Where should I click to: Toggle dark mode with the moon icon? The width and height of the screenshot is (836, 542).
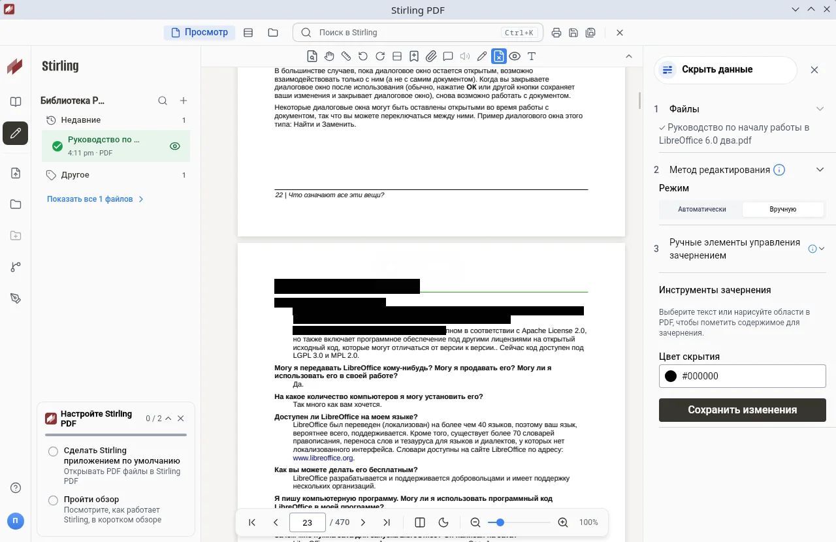tap(443, 522)
